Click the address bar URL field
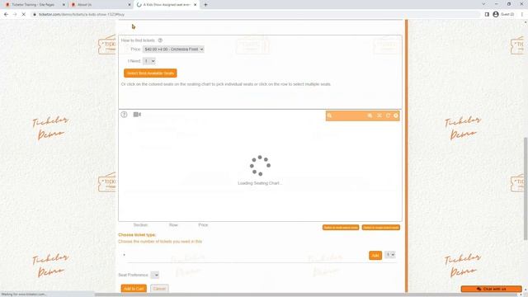This screenshot has width=528, height=297. point(256,15)
